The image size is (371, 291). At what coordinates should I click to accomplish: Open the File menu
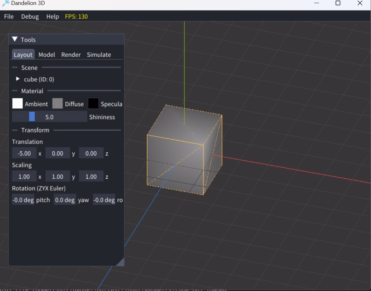point(9,16)
